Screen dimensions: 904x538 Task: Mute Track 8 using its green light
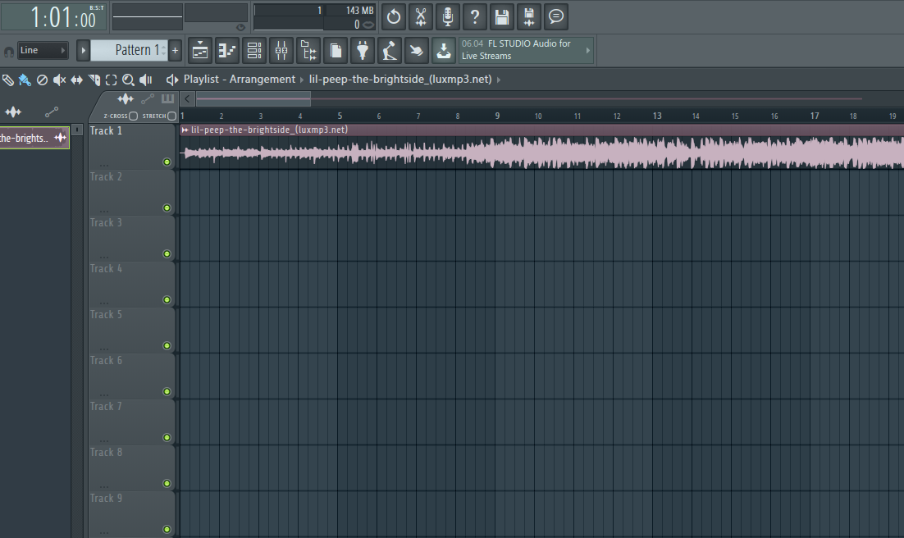(x=167, y=484)
